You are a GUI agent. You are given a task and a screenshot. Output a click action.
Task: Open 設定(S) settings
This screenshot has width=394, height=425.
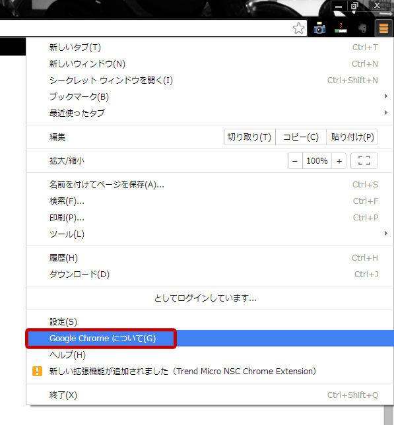(x=210, y=322)
